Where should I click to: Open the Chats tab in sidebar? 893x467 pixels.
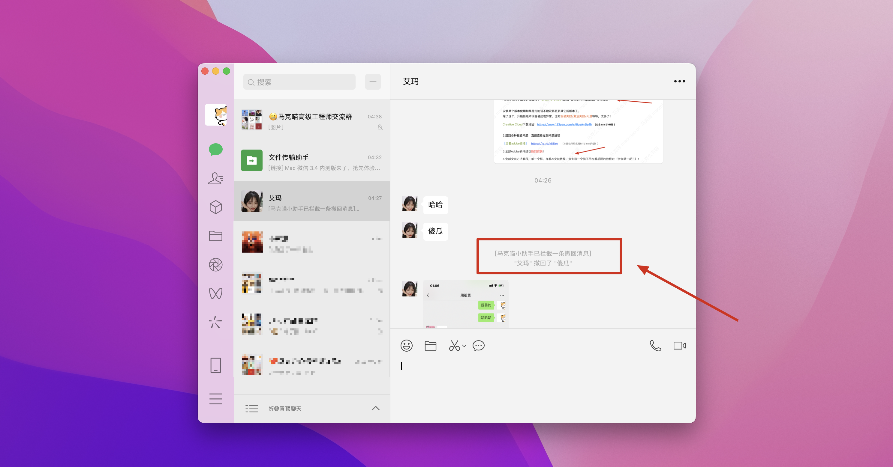click(x=216, y=150)
